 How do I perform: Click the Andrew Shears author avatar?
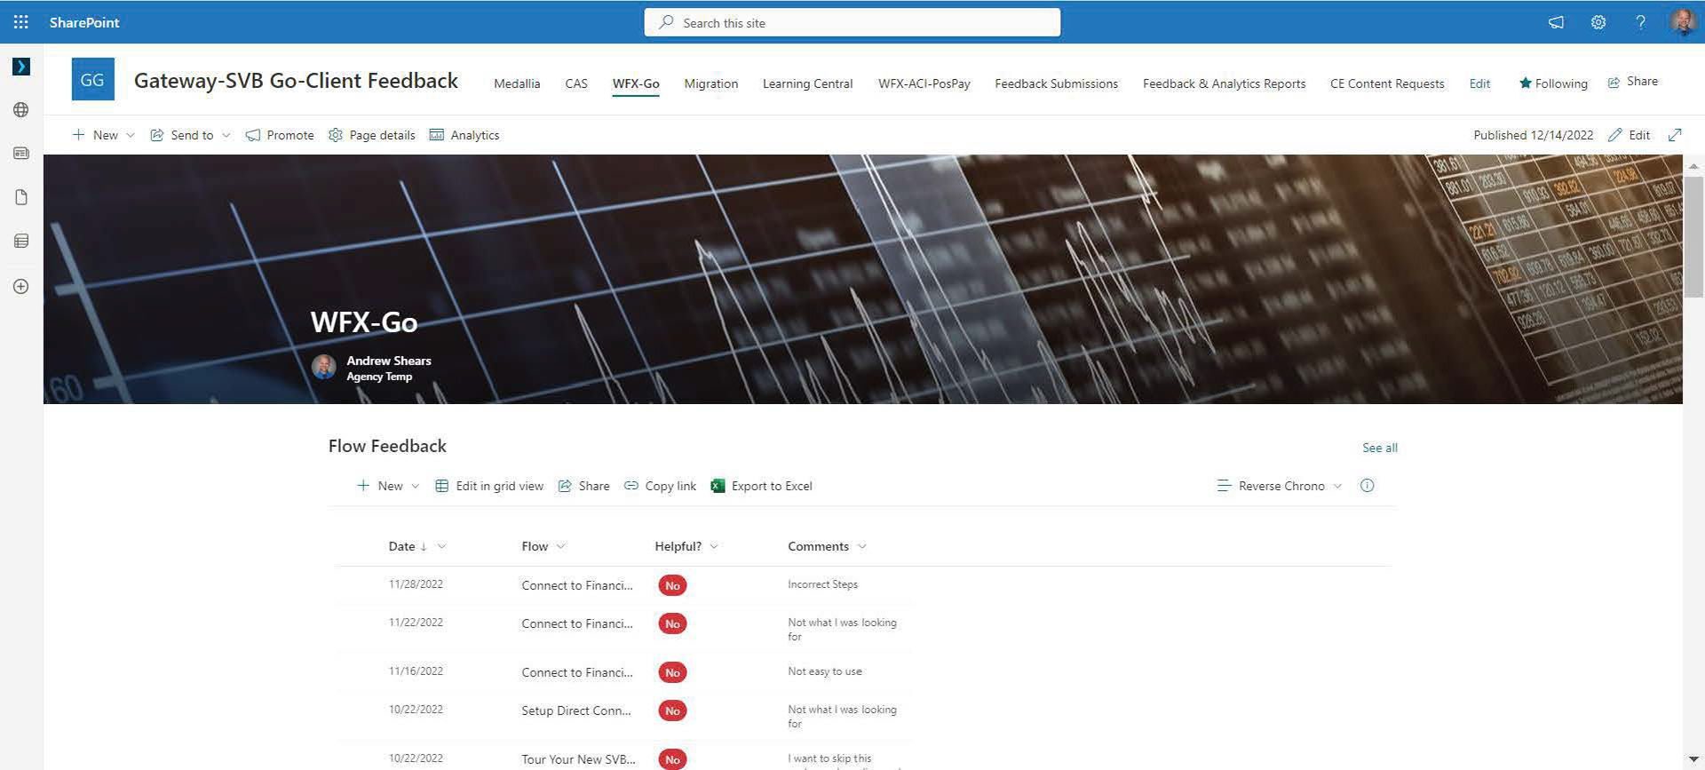tap(323, 367)
